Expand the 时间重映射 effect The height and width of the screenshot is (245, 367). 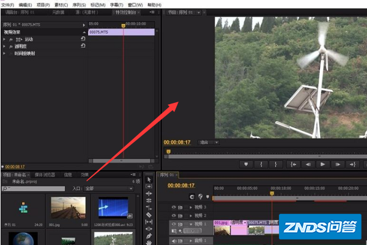tap(4, 53)
